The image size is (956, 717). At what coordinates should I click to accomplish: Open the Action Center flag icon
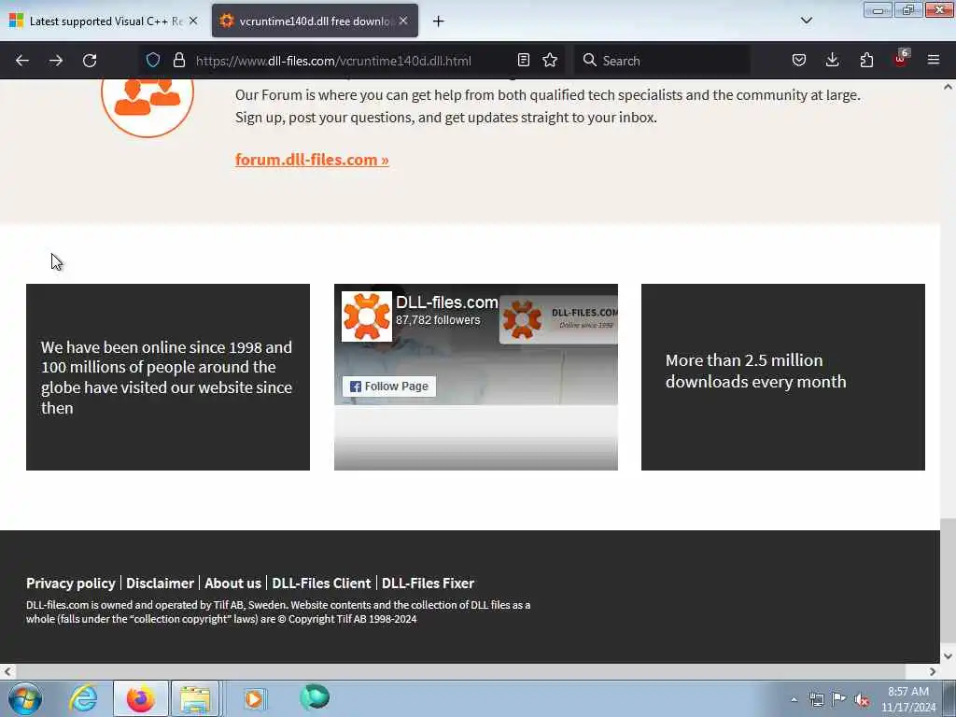pyautogui.click(x=839, y=698)
